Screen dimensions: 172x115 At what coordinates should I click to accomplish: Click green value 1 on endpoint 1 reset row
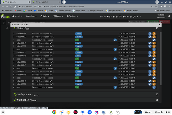click(77, 40)
